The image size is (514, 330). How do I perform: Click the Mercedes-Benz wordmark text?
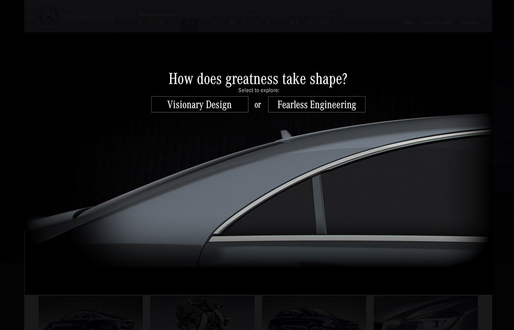(88, 17)
